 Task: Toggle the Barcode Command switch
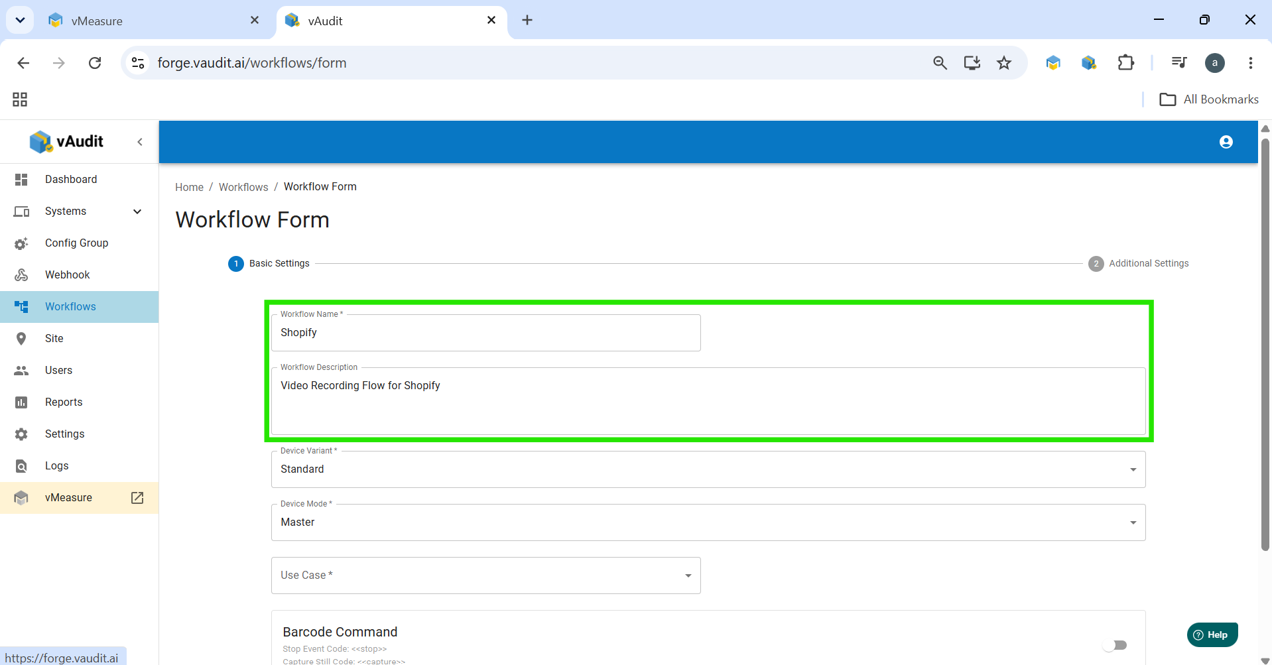tap(1115, 645)
